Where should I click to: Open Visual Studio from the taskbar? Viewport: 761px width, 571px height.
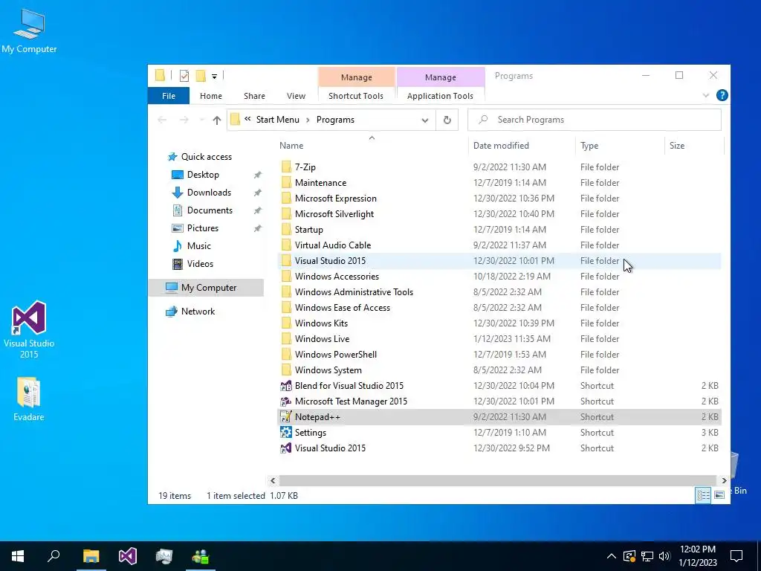click(127, 556)
